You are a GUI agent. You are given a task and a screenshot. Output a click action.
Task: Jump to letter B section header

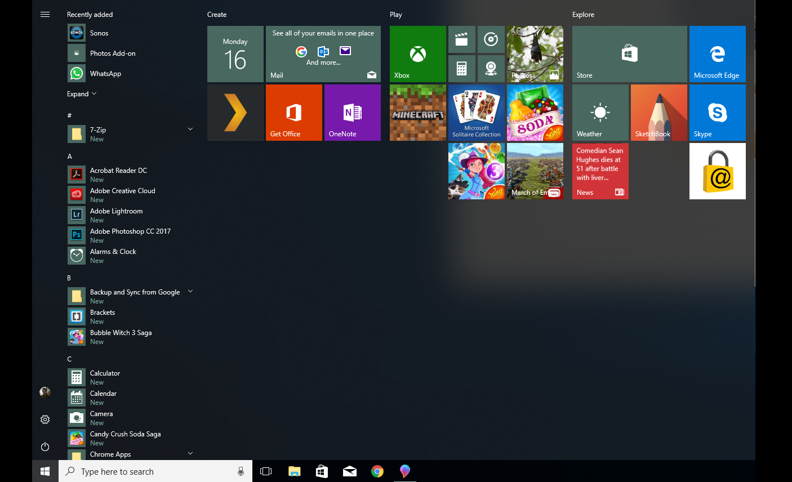tap(69, 278)
